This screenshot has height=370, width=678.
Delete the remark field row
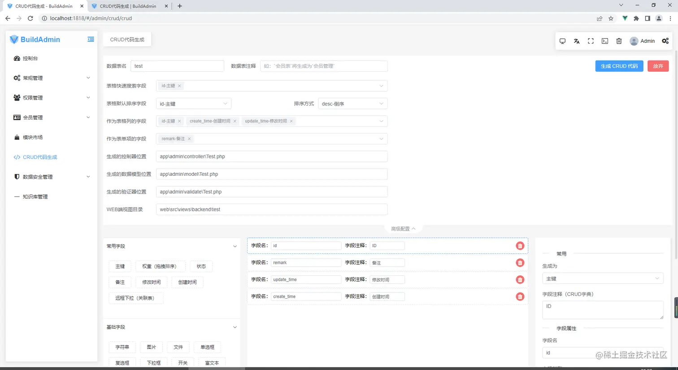pyautogui.click(x=520, y=263)
